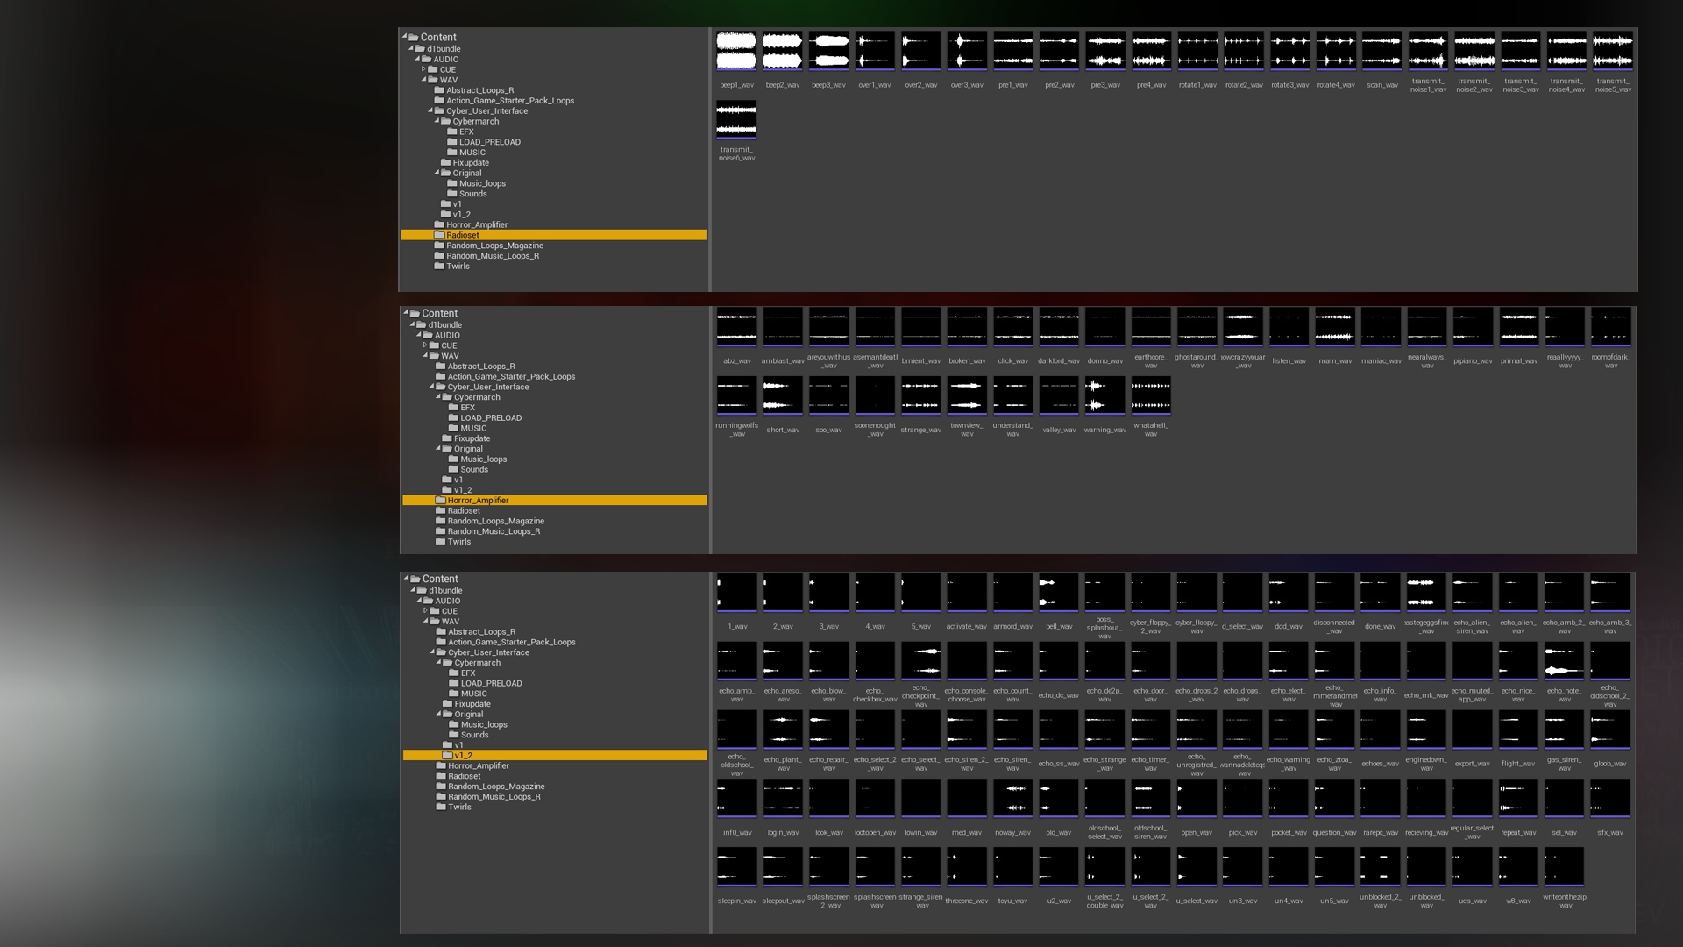1683x947 pixels.
Task: Select the echo_note_wav waveform icon
Action: [1564, 661]
